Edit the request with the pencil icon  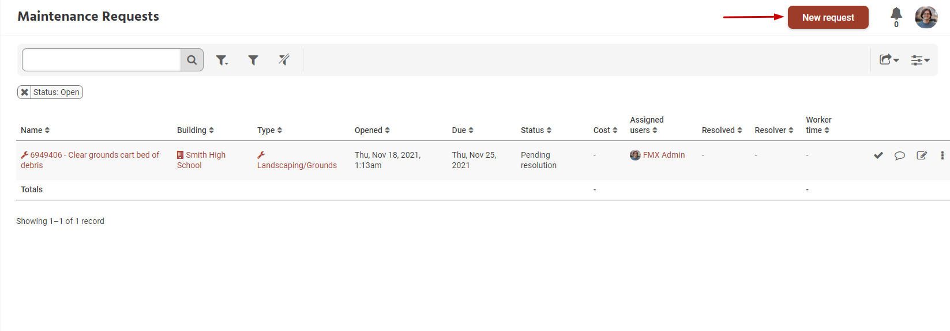pyautogui.click(x=922, y=155)
